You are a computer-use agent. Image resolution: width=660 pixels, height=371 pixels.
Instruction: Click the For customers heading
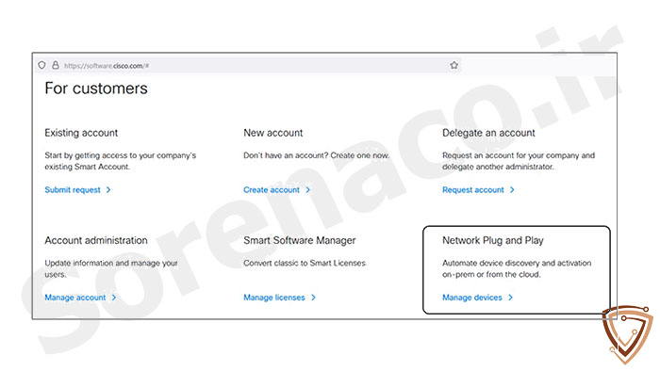coord(96,89)
